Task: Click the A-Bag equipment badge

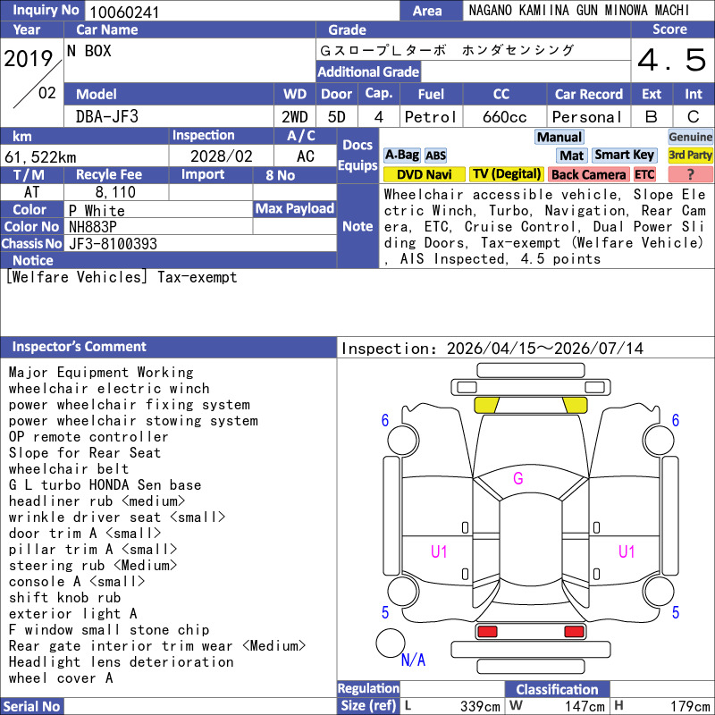Action: pos(401,155)
